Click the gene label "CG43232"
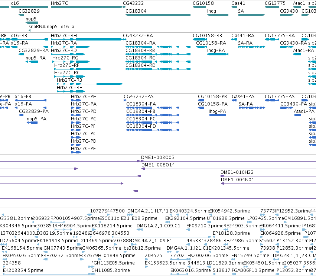Screen dimensions: 316x276 point(133,3)
